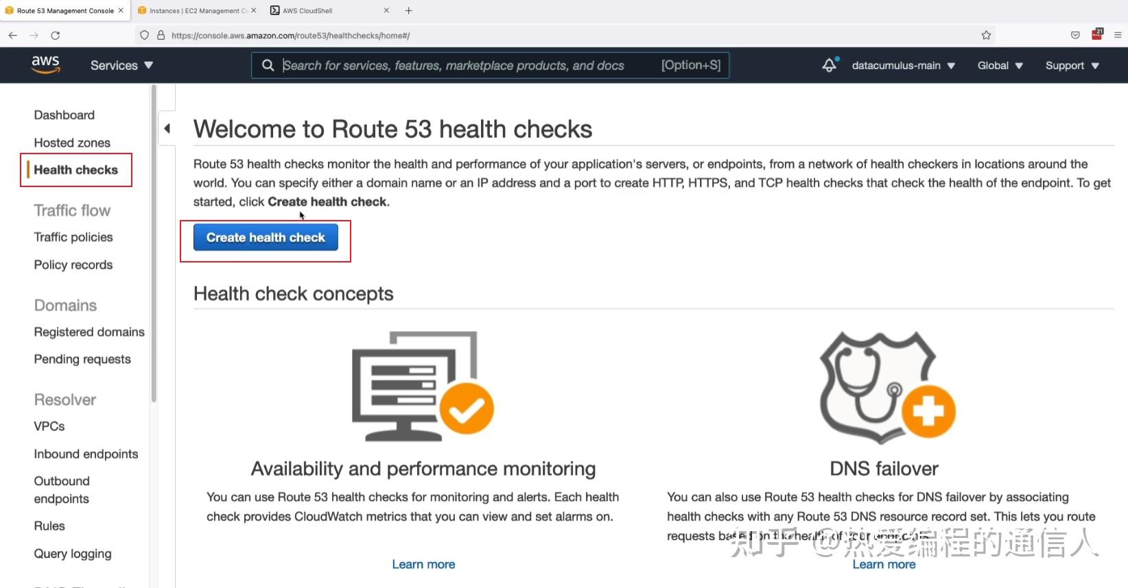Collapse the navigation pane arrow
The height and width of the screenshot is (588, 1128).
pos(167,128)
